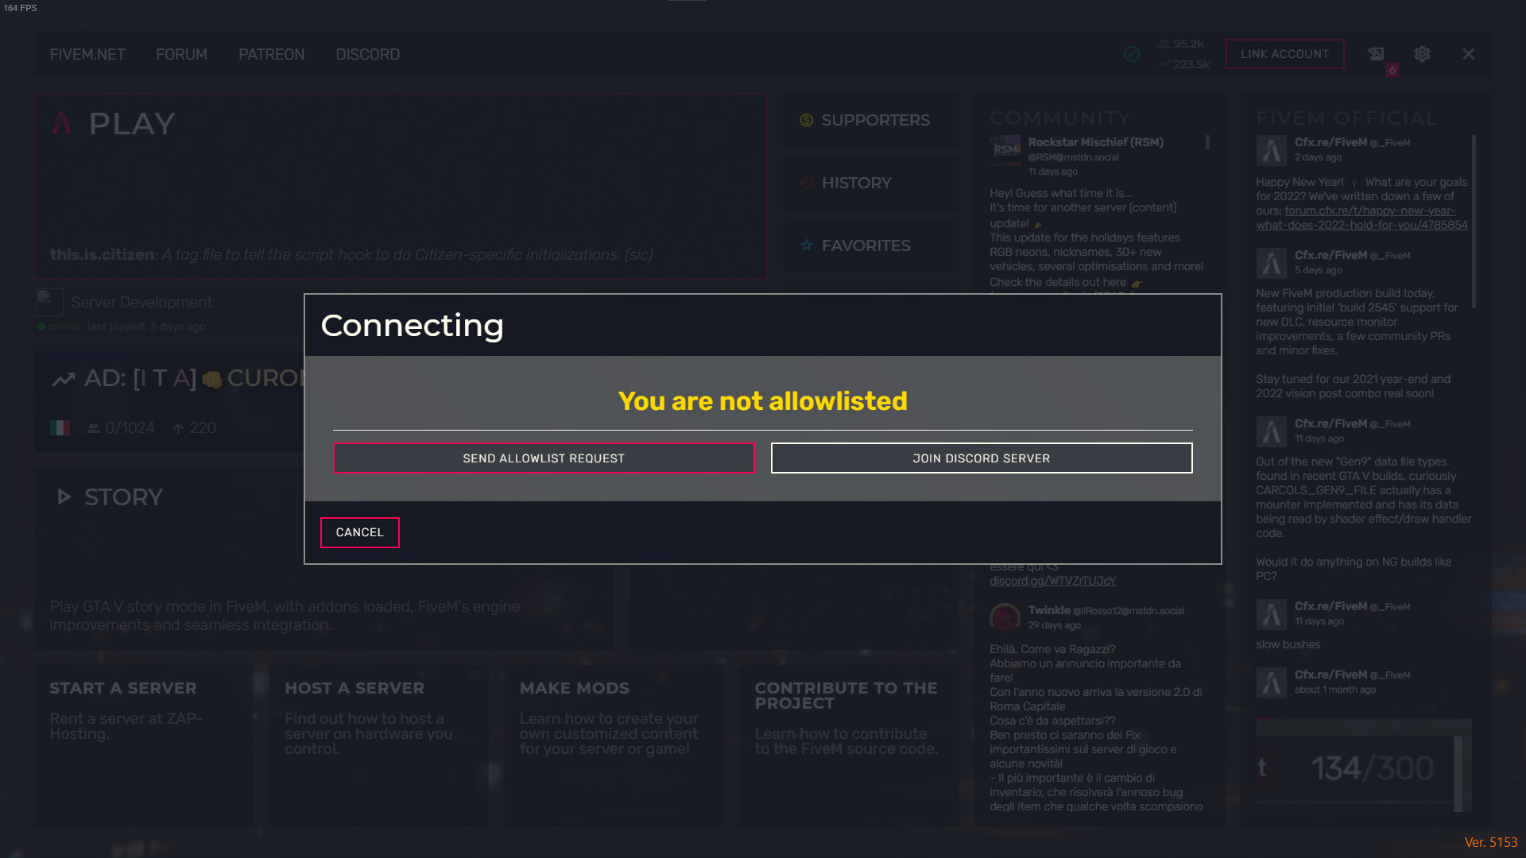Open the FAVORITES server list

coord(870,245)
